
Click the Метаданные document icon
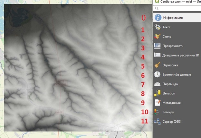point(158,103)
